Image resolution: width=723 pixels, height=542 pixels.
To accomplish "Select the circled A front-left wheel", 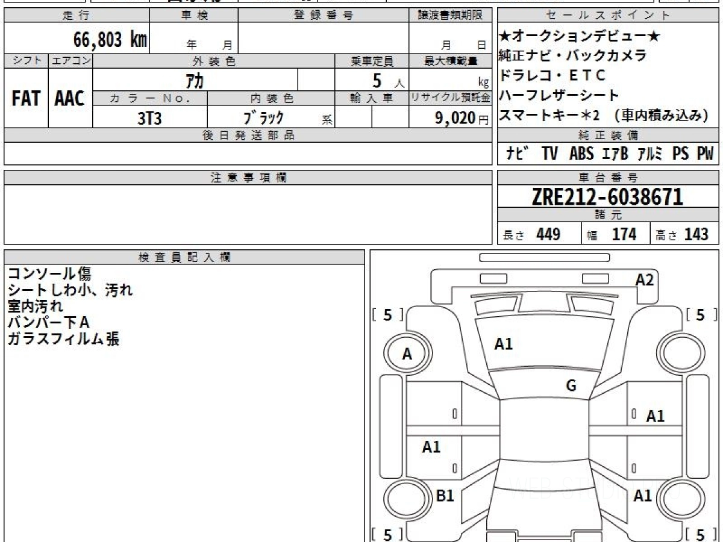I will 407,354.
